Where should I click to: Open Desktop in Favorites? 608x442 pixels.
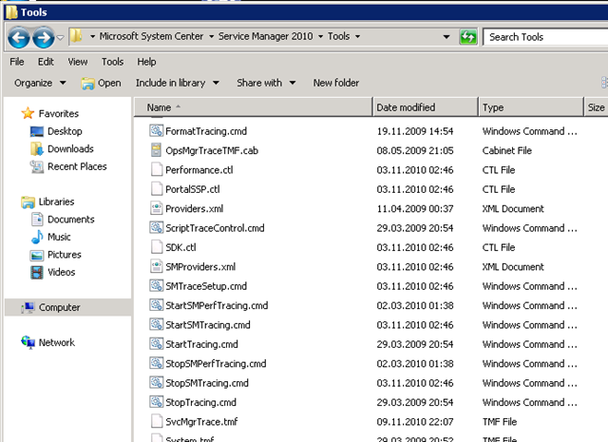pyautogui.click(x=64, y=131)
